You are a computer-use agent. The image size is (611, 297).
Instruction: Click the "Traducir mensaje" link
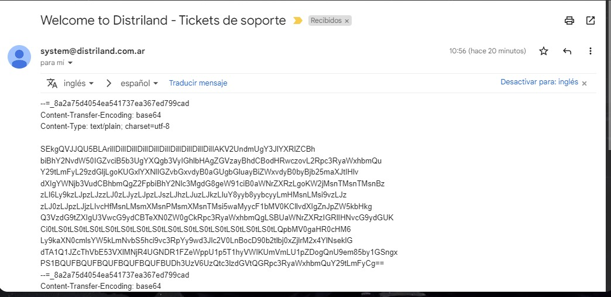[198, 83]
